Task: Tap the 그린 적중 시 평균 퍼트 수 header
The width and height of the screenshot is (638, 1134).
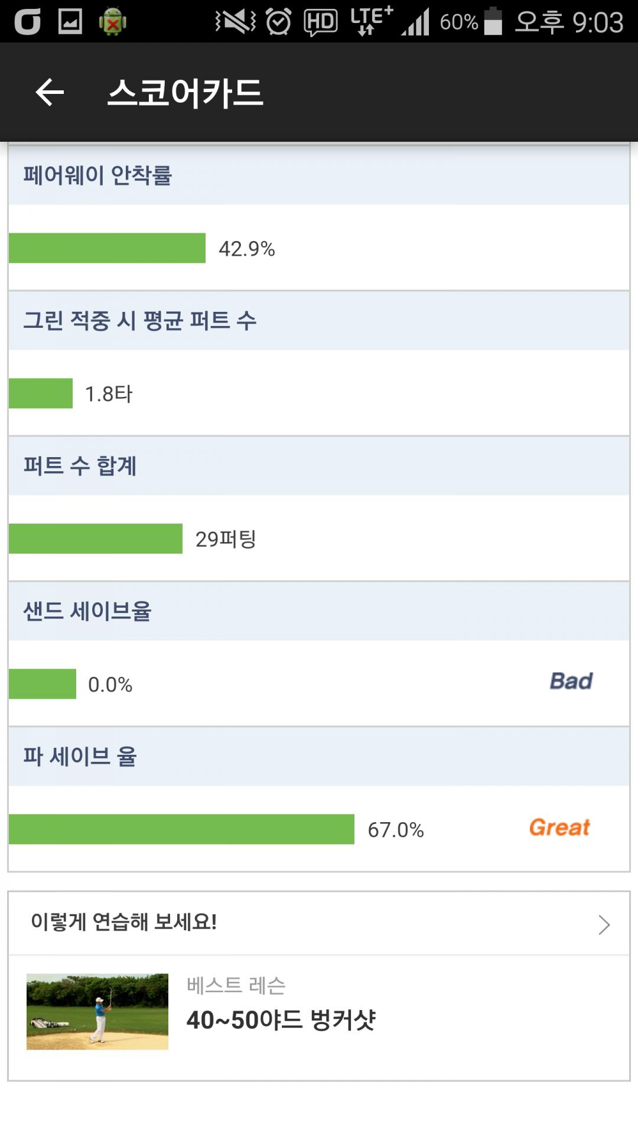Action: pos(140,321)
